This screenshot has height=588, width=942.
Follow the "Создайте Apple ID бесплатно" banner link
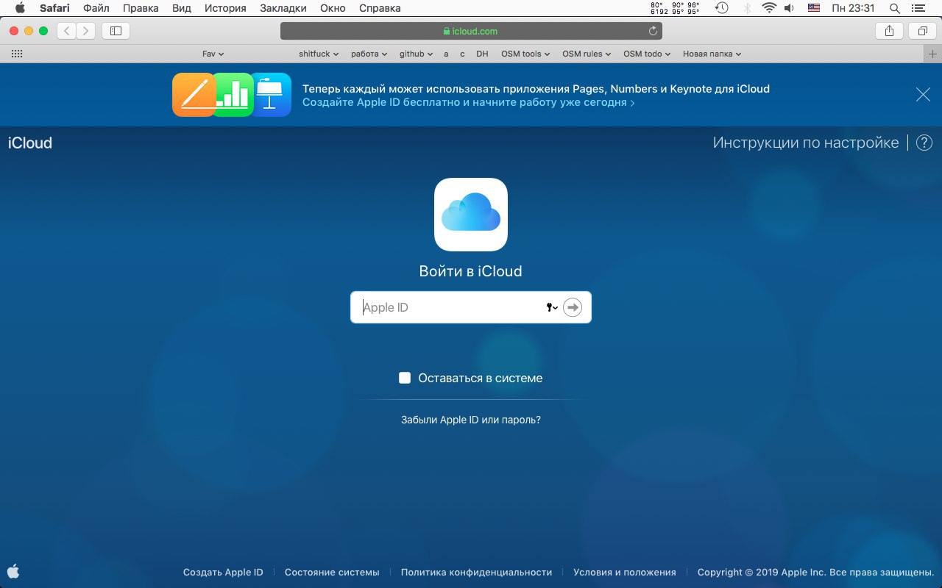pyautogui.click(x=468, y=103)
